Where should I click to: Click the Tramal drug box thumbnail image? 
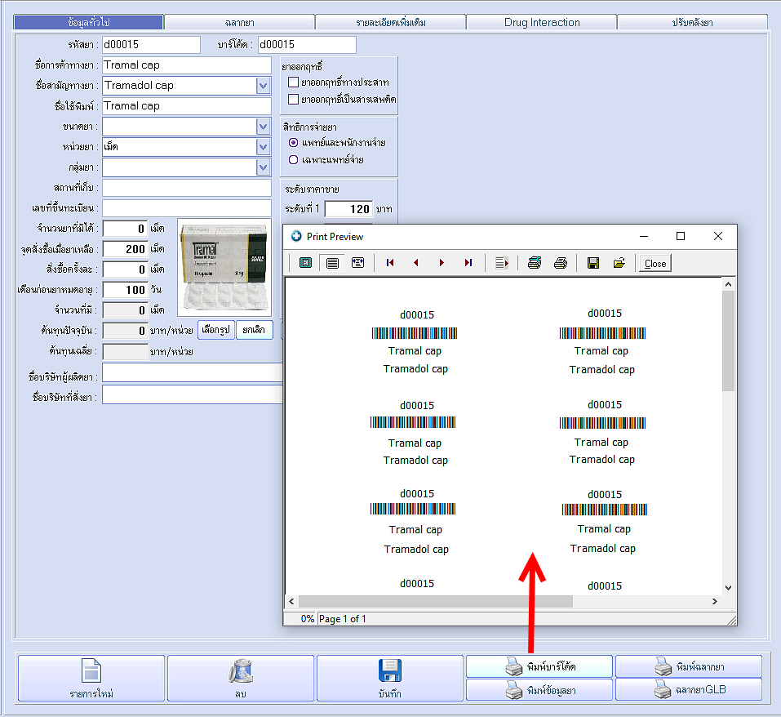point(224,268)
